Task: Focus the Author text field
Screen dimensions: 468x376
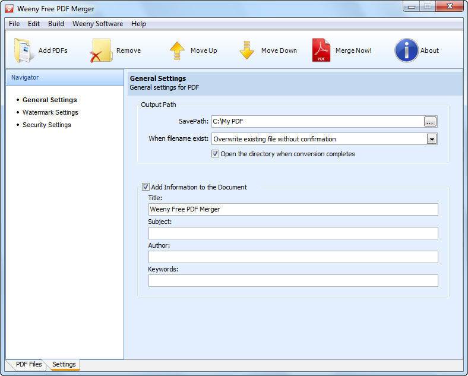Action: click(293, 257)
